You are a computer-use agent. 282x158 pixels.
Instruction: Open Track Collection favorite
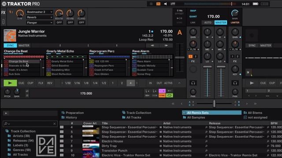[137, 113]
